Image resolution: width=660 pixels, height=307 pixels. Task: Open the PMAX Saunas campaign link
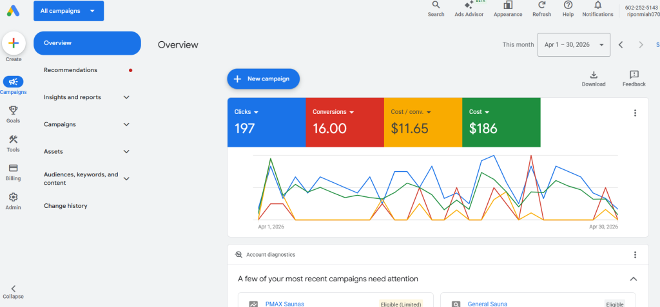point(284,304)
